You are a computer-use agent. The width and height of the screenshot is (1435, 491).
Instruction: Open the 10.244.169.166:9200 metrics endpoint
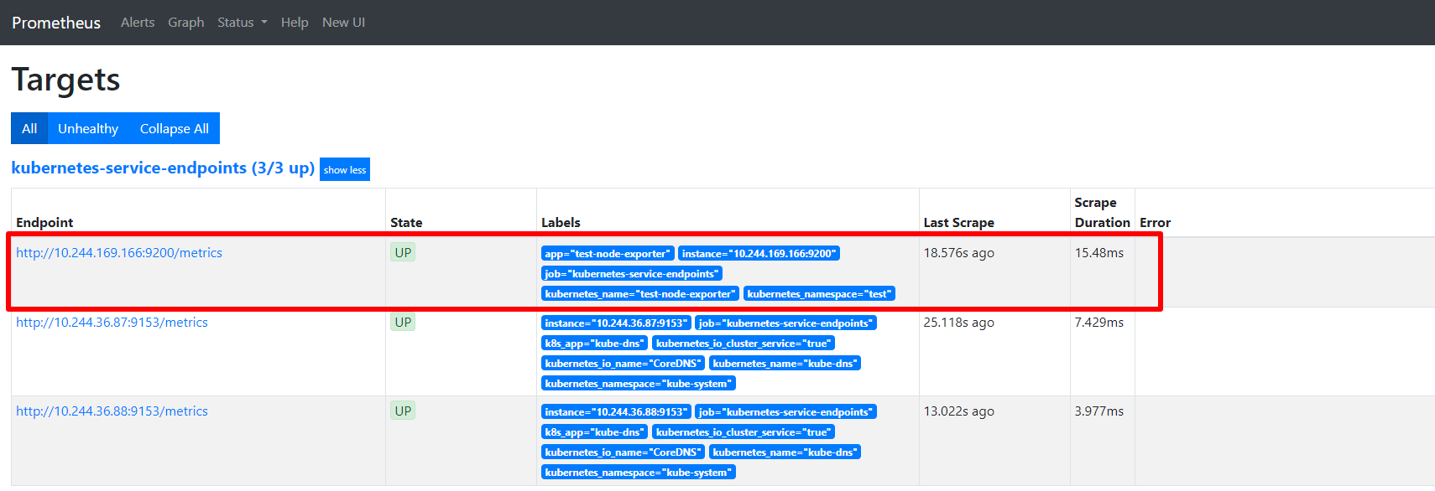pyautogui.click(x=119, y=253)
